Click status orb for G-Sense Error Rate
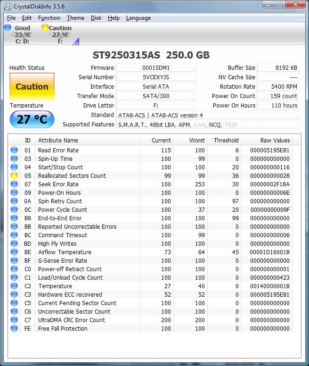 pyautogui.click(x=14, y=260)
